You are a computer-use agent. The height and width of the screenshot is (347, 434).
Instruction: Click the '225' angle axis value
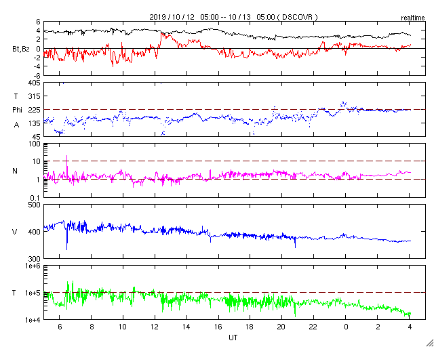35,110
